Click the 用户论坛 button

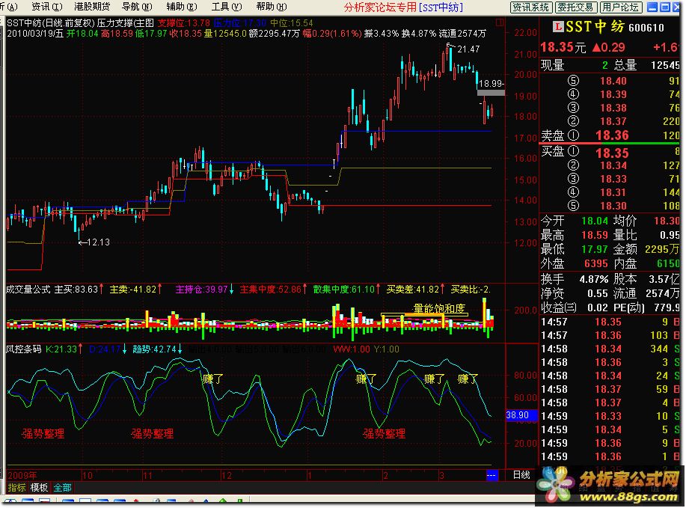620,7
